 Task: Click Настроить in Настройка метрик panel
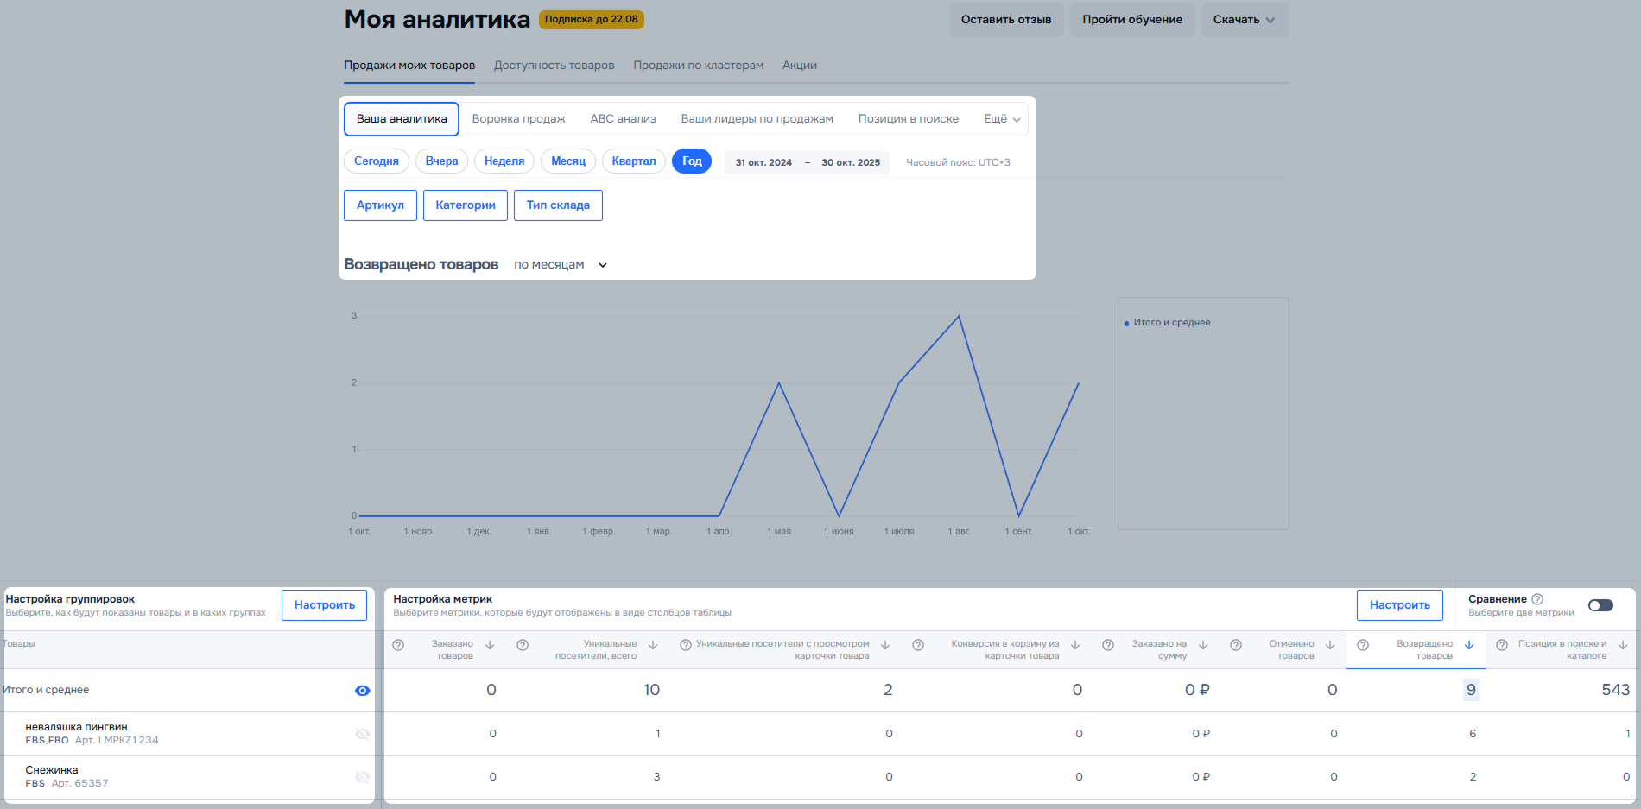tap(1399, 605)
